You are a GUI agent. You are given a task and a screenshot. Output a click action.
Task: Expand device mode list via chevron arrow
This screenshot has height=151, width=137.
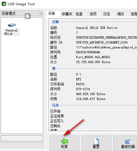[41, 14]
